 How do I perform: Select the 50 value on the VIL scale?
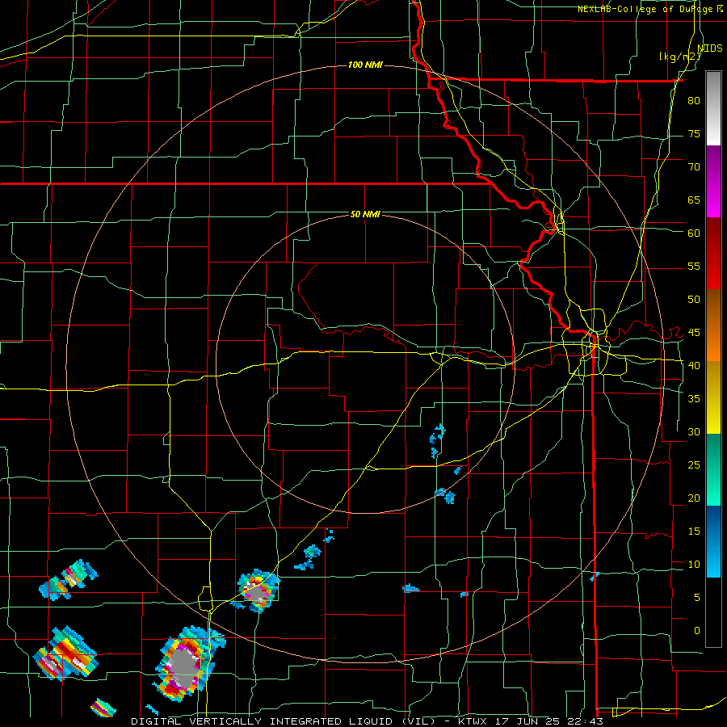pos(694,300)
